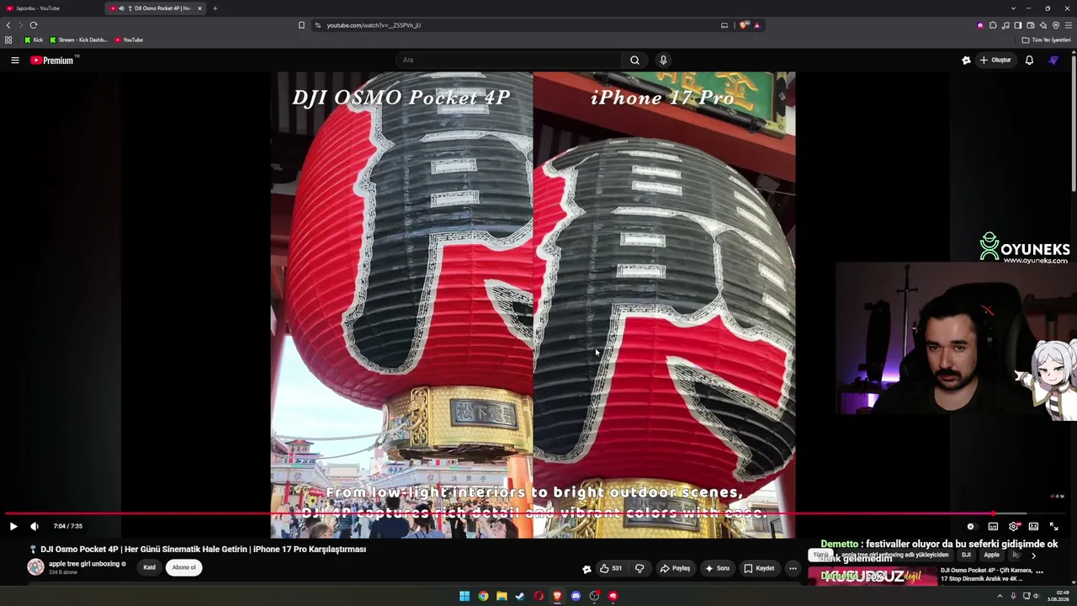
Task: Ask a question with the Soru button
Action: point(718,568)
